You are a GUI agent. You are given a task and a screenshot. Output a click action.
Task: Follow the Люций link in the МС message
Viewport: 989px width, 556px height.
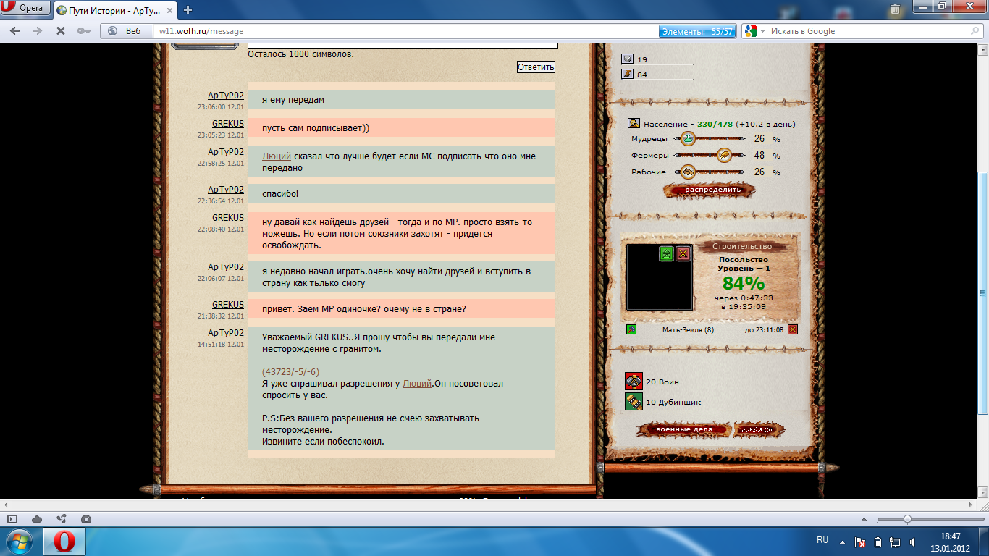tap(277, 156)
